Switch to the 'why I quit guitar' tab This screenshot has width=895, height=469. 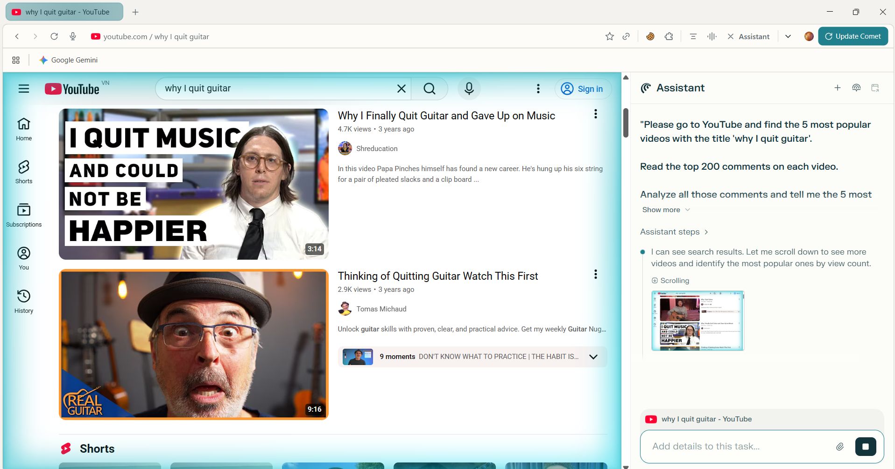(x=64, y=12)
